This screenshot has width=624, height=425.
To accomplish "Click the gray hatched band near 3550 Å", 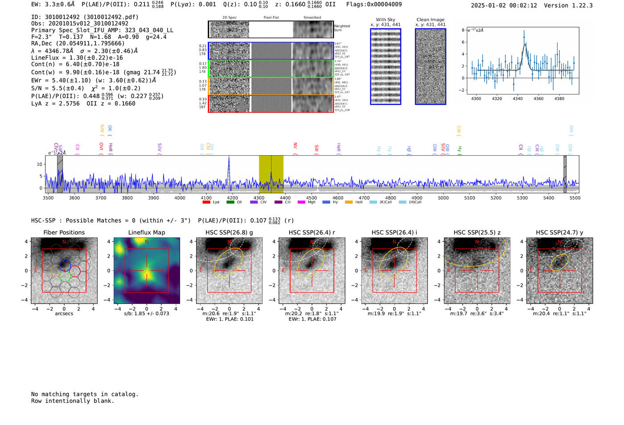I will tap(60, 174).
